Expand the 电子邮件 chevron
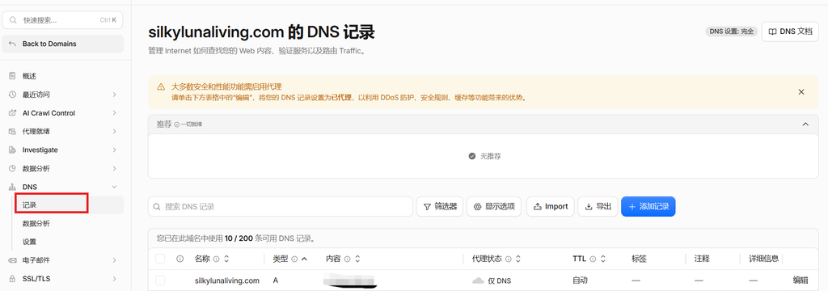The height and width of the screenshot is (291, 828). point(115,260)
